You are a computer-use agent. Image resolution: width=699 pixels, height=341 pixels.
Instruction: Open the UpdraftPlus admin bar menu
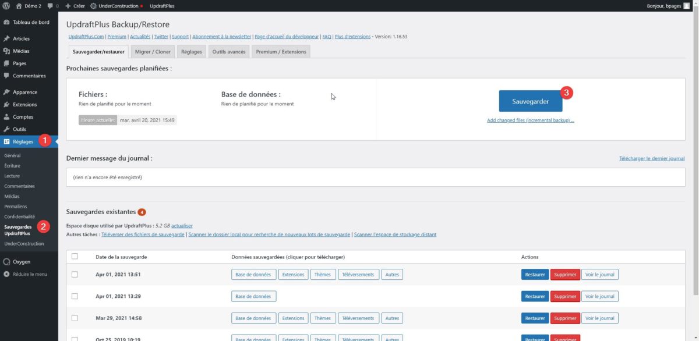coord(162,6)
